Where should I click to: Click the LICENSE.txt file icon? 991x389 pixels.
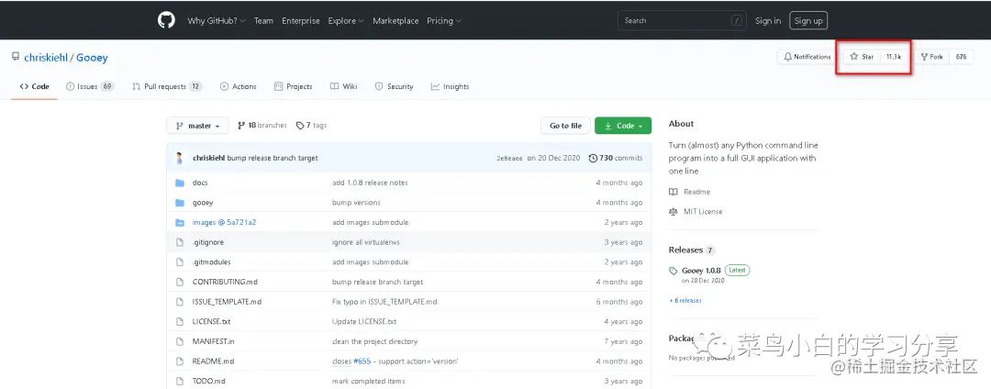[180, 321]
